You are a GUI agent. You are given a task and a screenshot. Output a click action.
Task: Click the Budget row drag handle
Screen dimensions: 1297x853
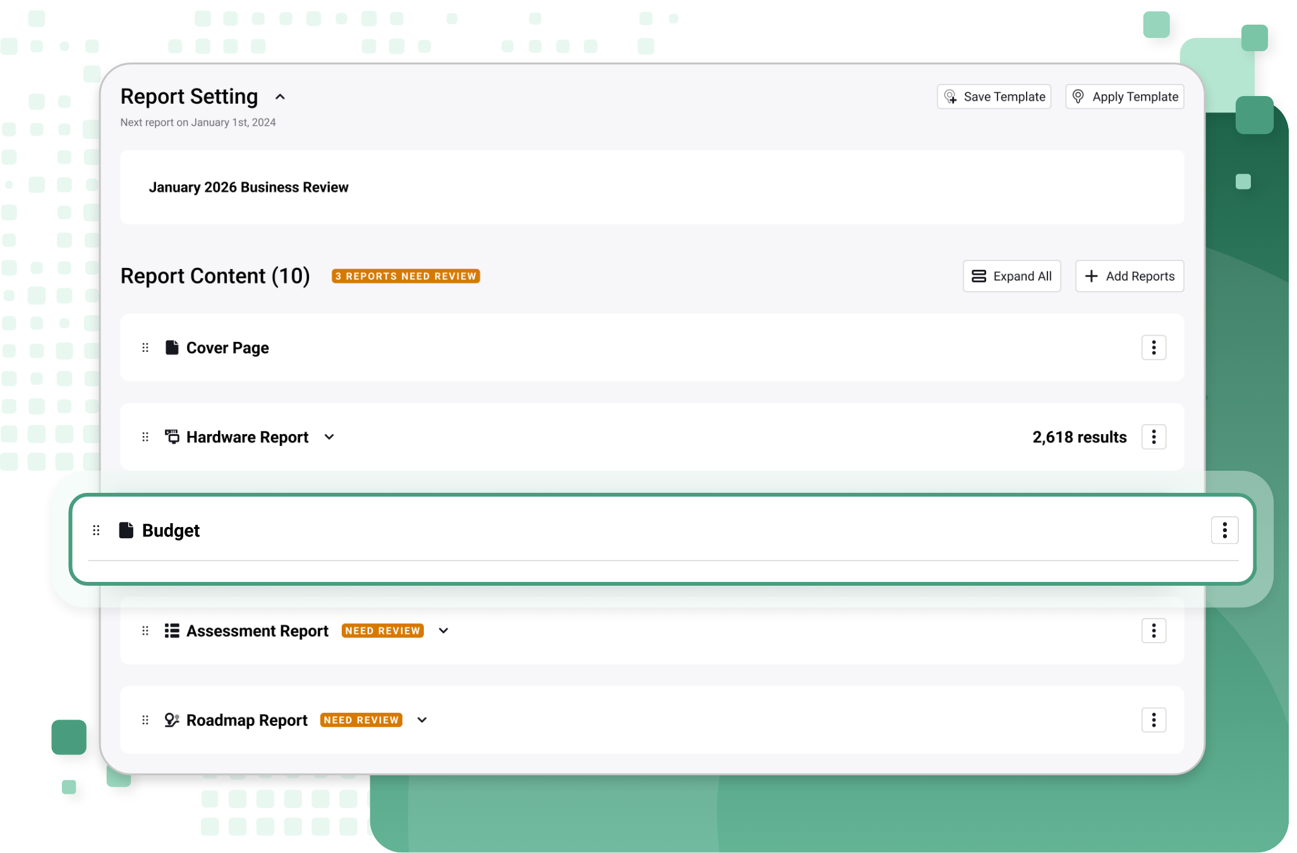pyautogui.click(x=96, y=530)
